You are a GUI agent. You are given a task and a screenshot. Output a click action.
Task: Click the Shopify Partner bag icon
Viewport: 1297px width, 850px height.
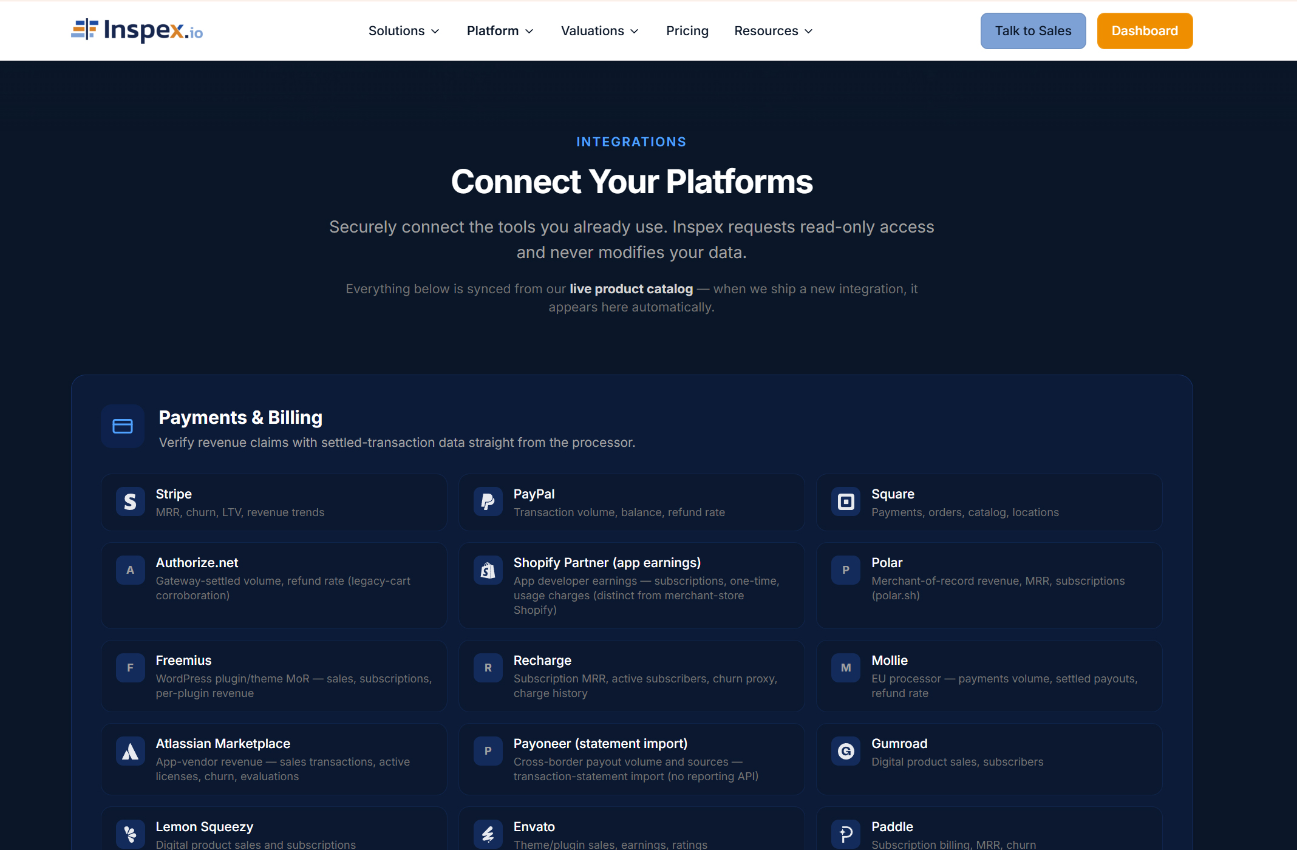pyautogui.click(x=488, y=570)
